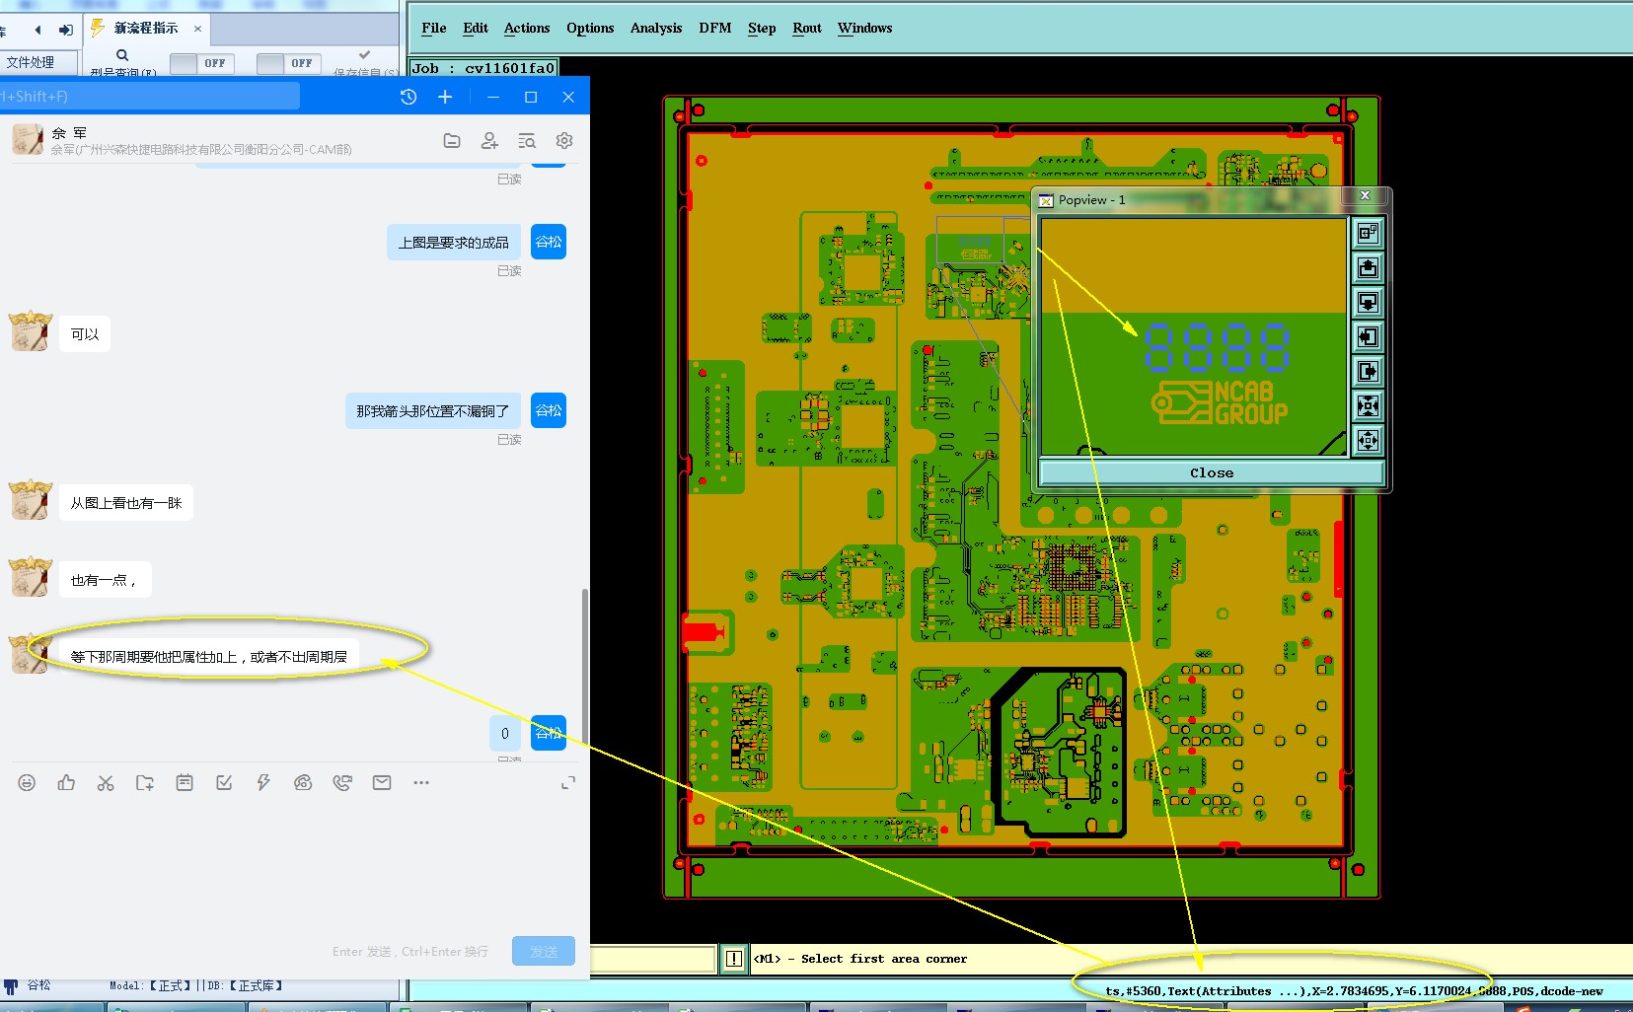Click the Popview pan-right arrow icon
This screenshot has height=1012, width=1633.
1368,372
